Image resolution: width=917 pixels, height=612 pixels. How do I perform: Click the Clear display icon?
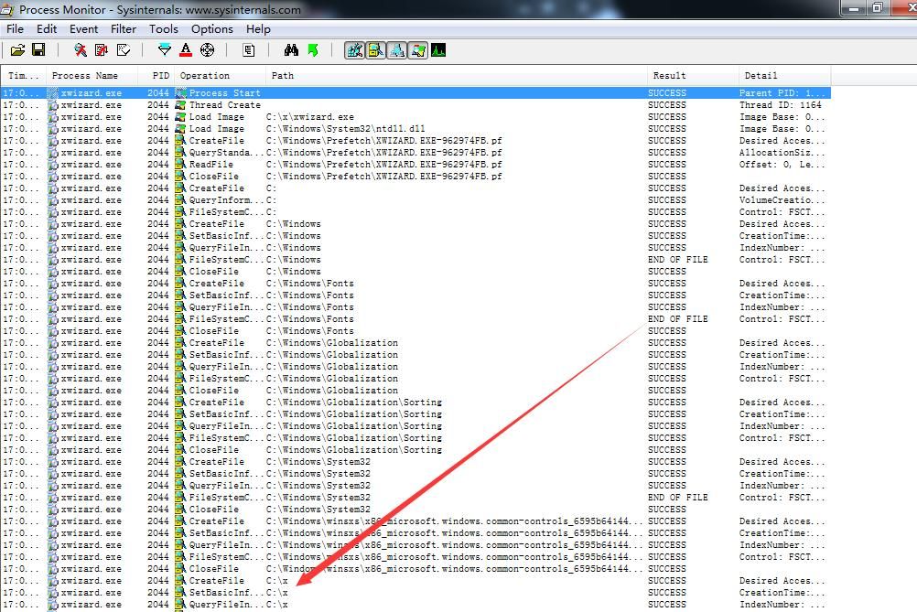124,50
